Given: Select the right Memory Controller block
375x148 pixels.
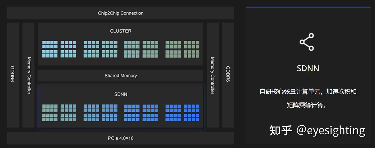Looking at the screenshot, I should coord(213,75).
